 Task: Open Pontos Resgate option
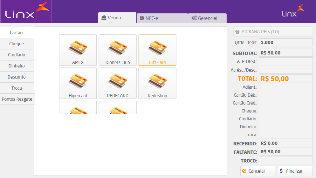point(17,99)
